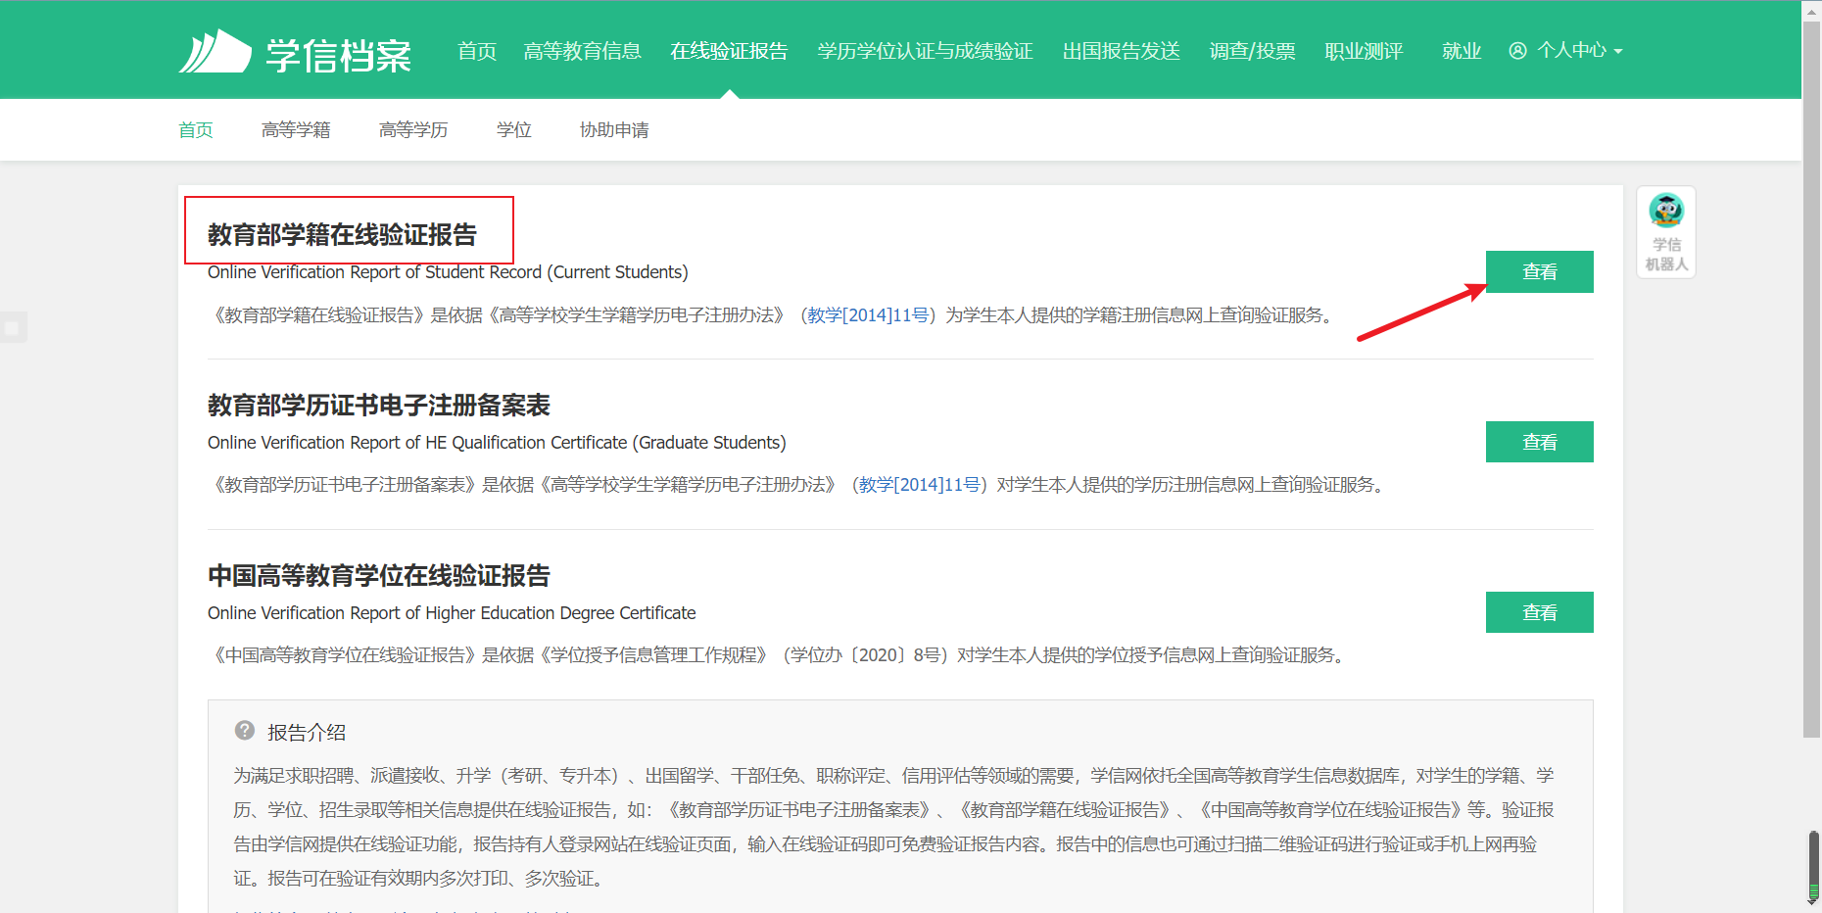The image size is (1822, 913).
Task: Open the 职业测评 menu item
Action: [x=1364, y=51]
